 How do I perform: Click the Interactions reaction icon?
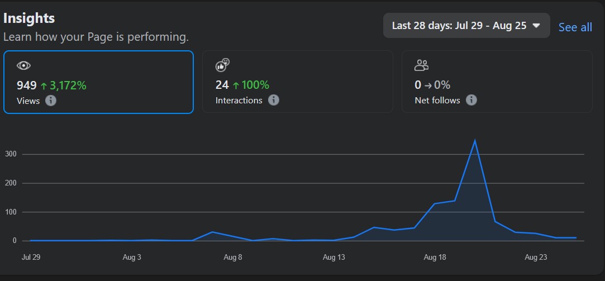pyautogui.click(x=222, y=65)
